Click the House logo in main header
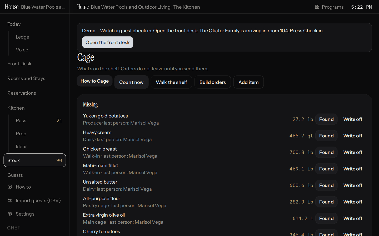 pyautogui.click(x=83, y=7)
